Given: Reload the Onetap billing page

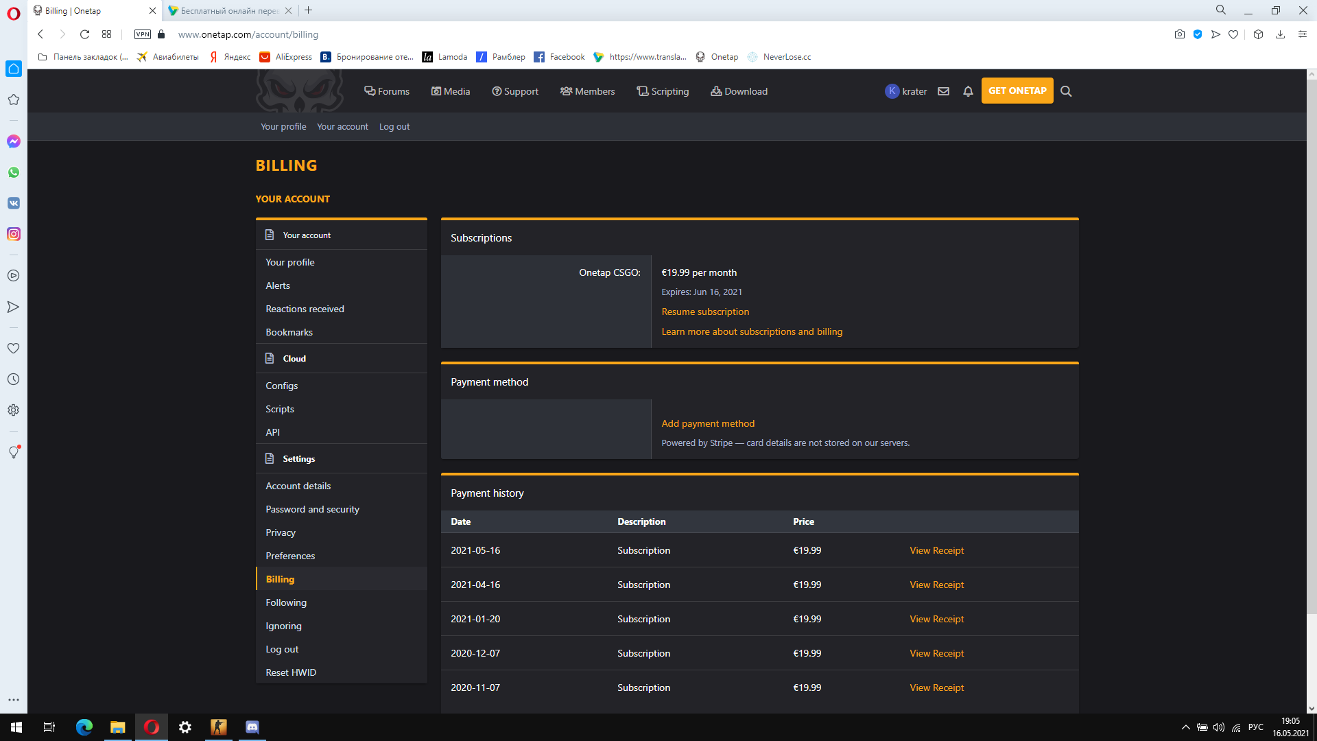Looking at the screenshot, I should 84,34.
